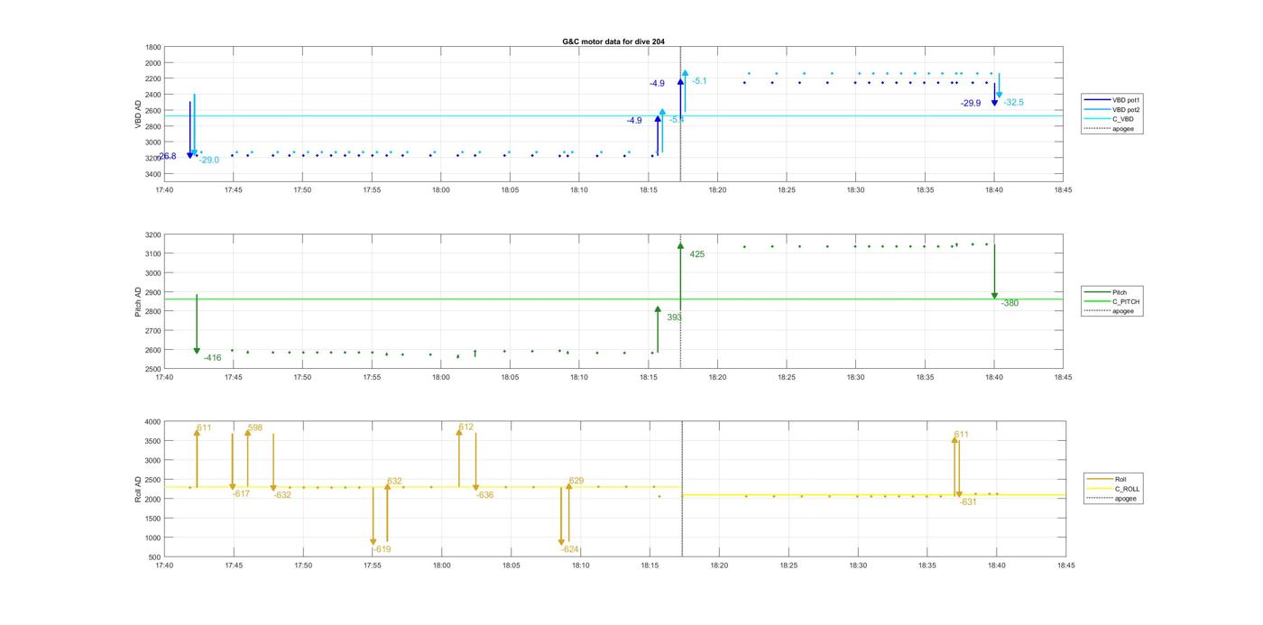Click the 629 roll annotation
This screenshot has width=1263, height=625.
(x=576, y=481)
